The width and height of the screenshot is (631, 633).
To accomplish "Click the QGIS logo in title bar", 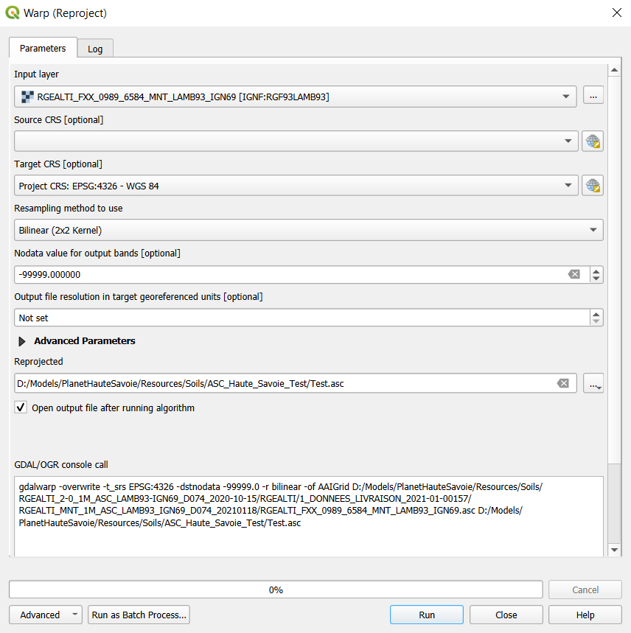I will 13,13.
